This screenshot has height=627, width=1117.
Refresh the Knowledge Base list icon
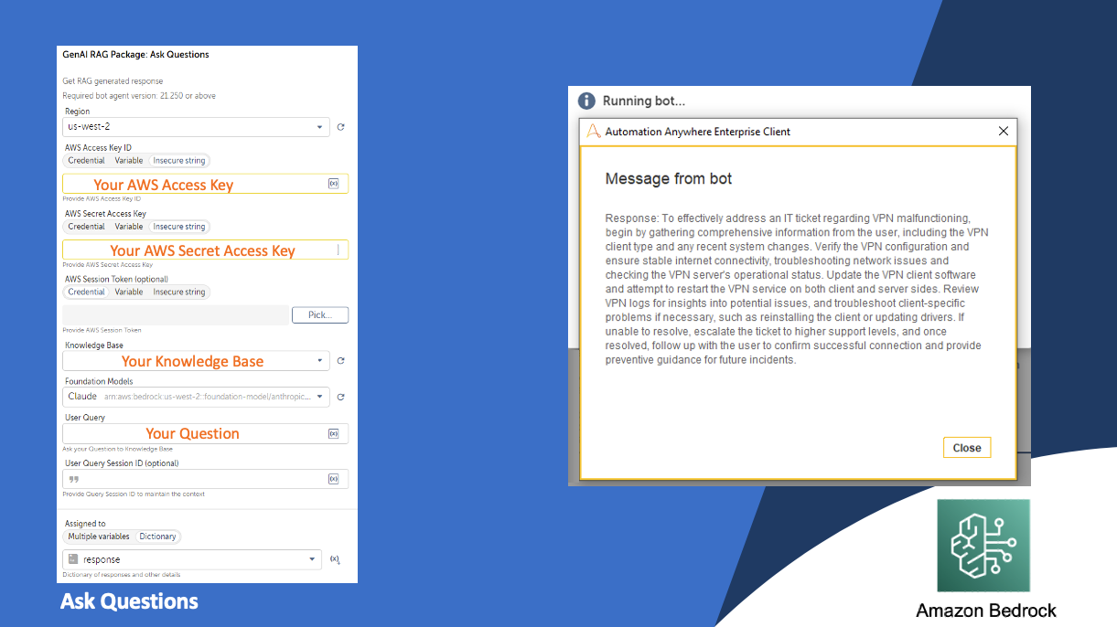point(340,361)
